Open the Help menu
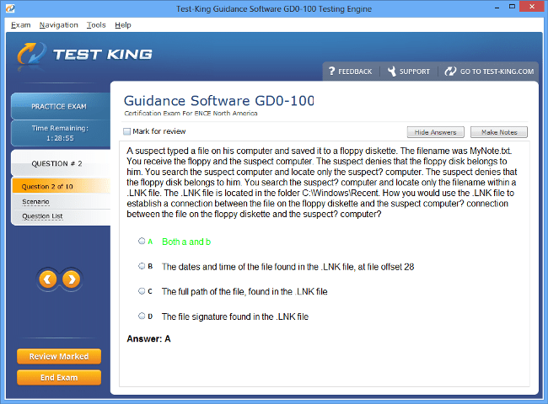Image resolution: width=548 pixels, height=404 pixels. click(x=123, y=25)
